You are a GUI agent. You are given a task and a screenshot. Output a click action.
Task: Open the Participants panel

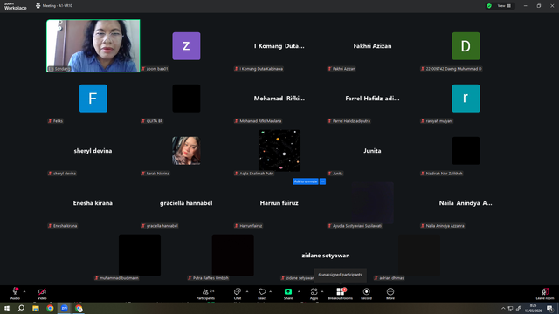pos(206,294)
